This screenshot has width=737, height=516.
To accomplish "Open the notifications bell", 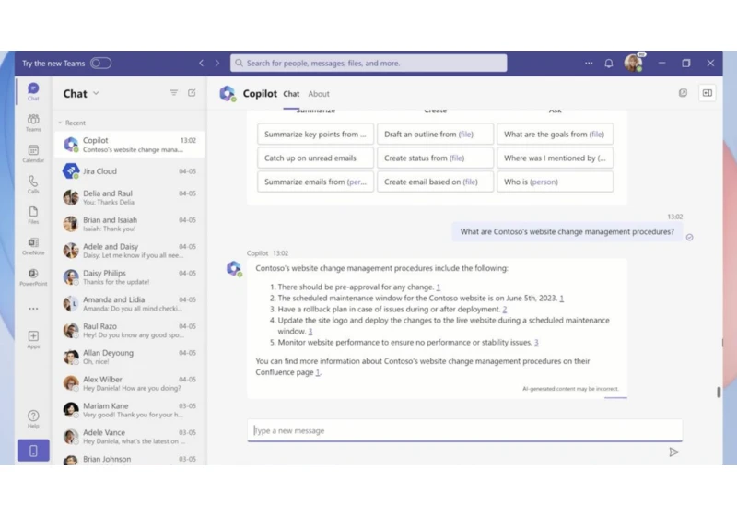I will click(x=609, y=64).
